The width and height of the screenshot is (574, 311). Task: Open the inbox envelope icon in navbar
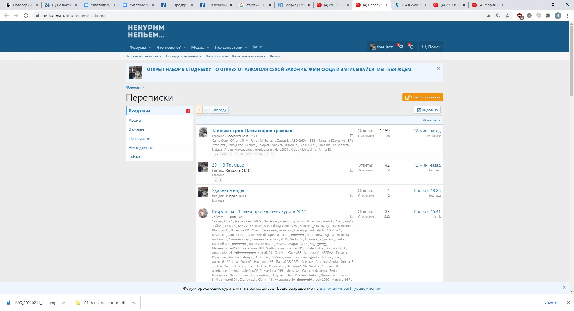point(401,47)
